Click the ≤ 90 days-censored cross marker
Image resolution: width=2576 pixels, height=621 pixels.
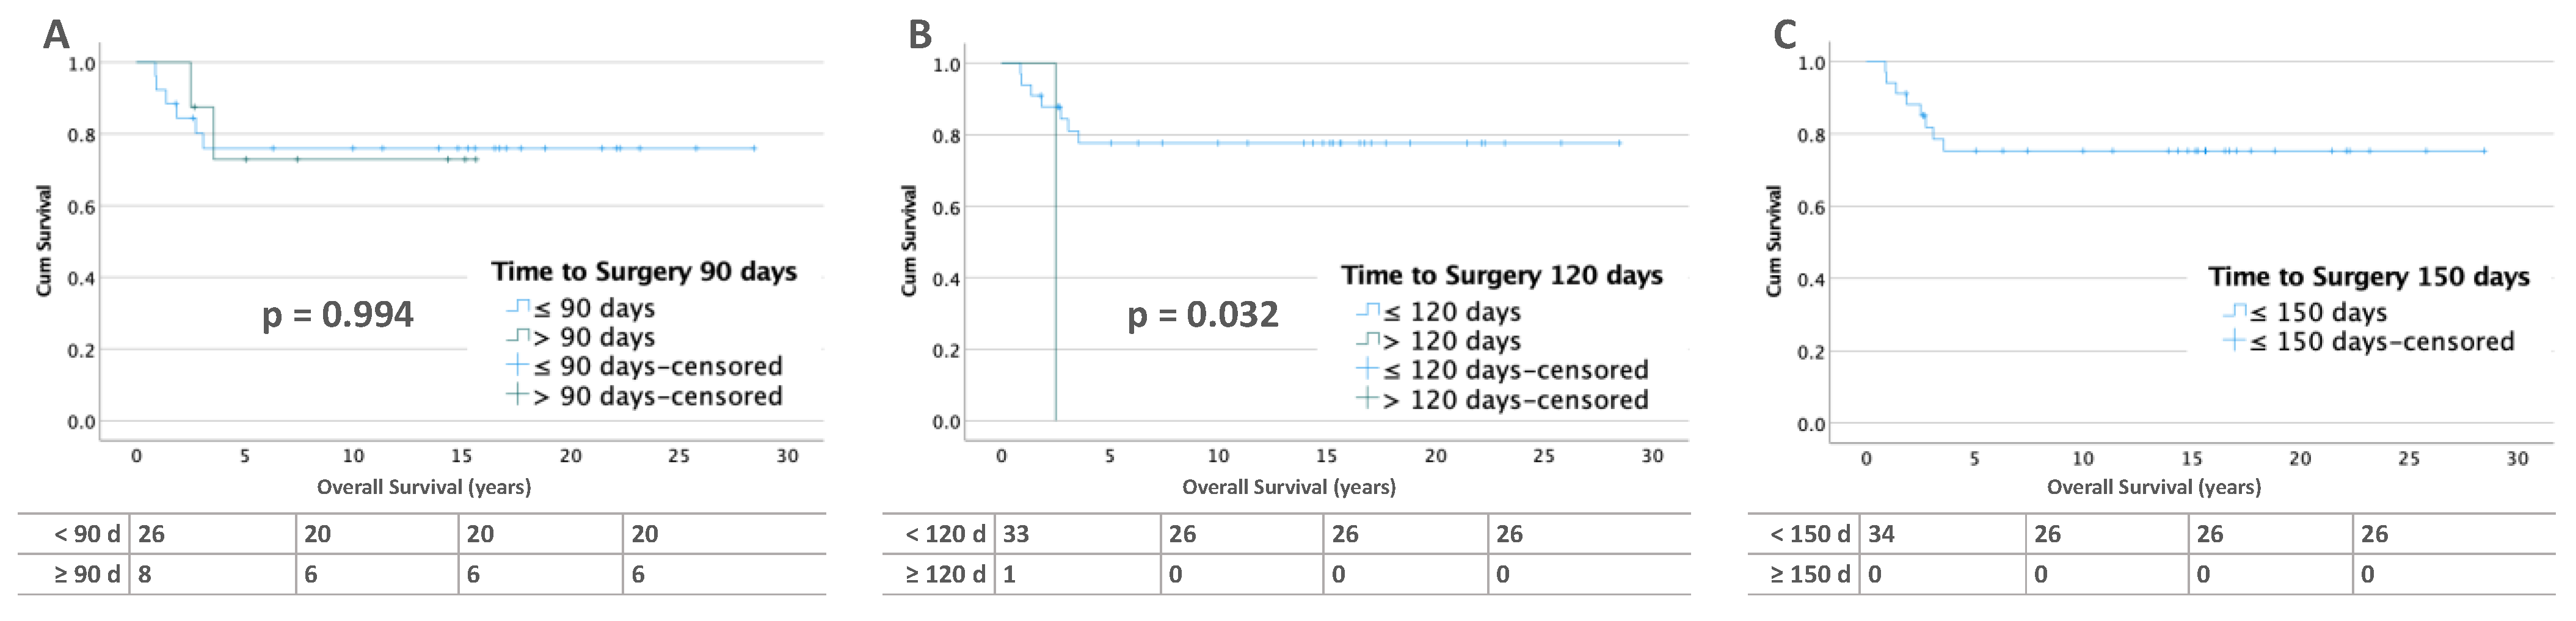(518, 365)
